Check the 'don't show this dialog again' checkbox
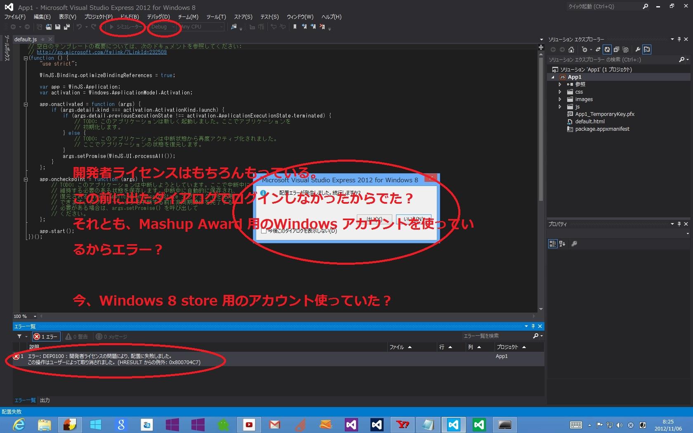The image size is (693, 433). [264, 231]
